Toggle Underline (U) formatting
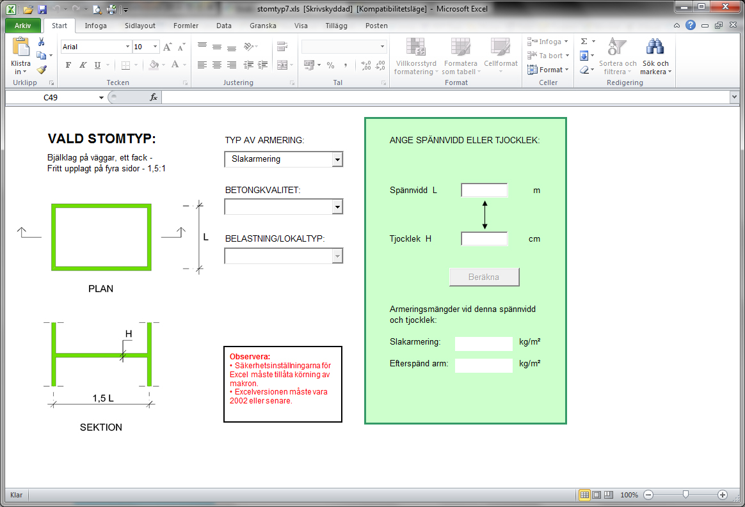Image resolution: width=745 pixels, height=507 pixels. coord(97,65)
